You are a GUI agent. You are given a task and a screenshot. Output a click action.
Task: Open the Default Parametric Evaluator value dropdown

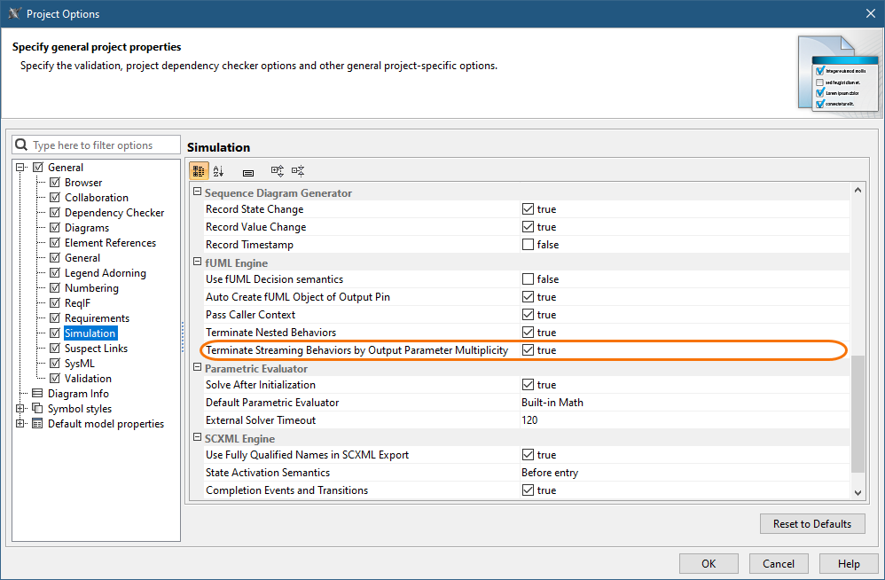[x=683, y=403]
